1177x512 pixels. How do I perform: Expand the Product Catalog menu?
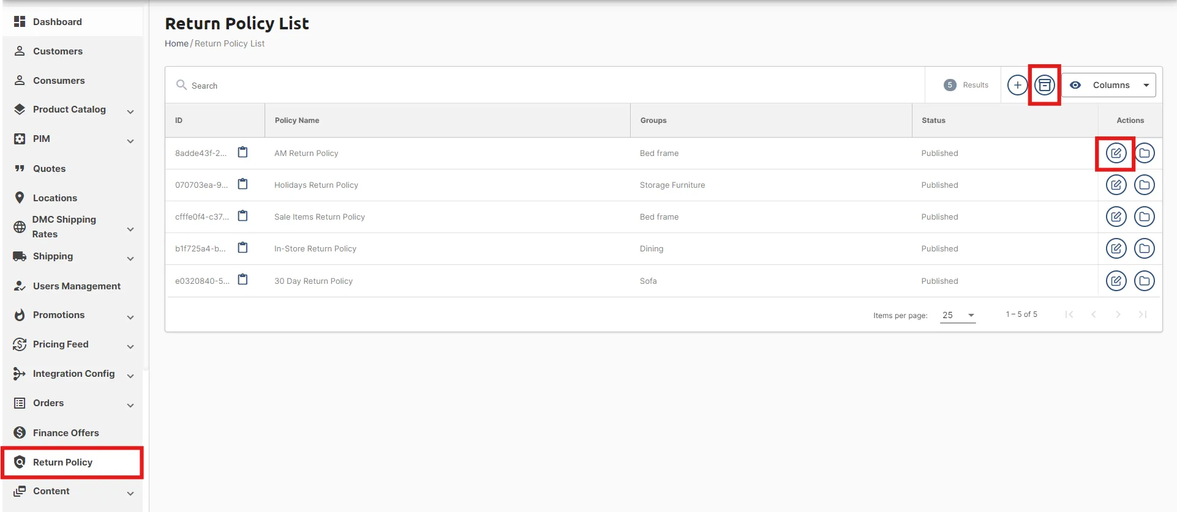click(x=73, y=109)
